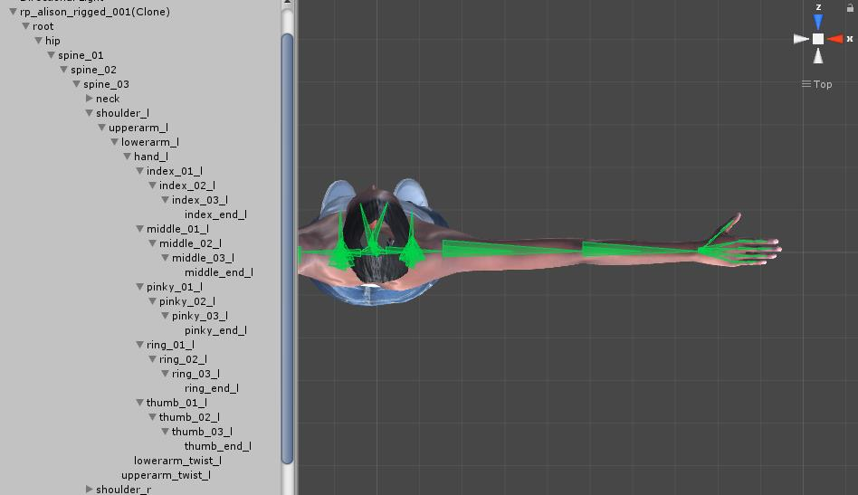Select the pinky_end_l bone
Screen dimensions: 858x495
[x=215, y=330]
